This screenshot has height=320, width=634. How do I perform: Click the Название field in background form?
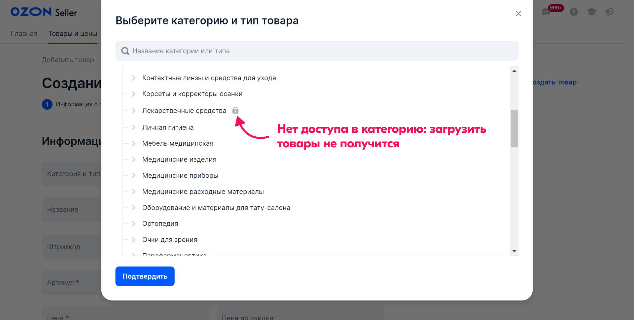71,209
